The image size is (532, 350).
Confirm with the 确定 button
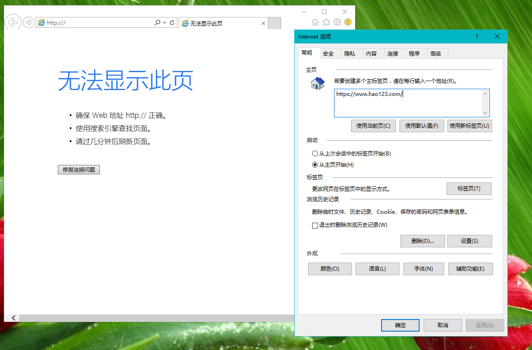click(x=400, y=325)
